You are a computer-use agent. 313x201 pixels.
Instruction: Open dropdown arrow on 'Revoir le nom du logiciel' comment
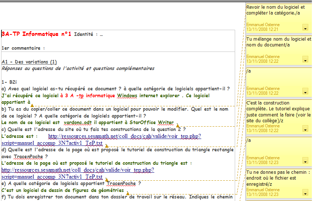[x=305, y=28]
